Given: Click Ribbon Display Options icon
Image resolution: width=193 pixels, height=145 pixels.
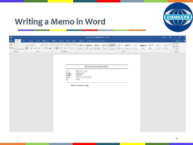Looking at the screenshot, I should (x=170, y=37).
